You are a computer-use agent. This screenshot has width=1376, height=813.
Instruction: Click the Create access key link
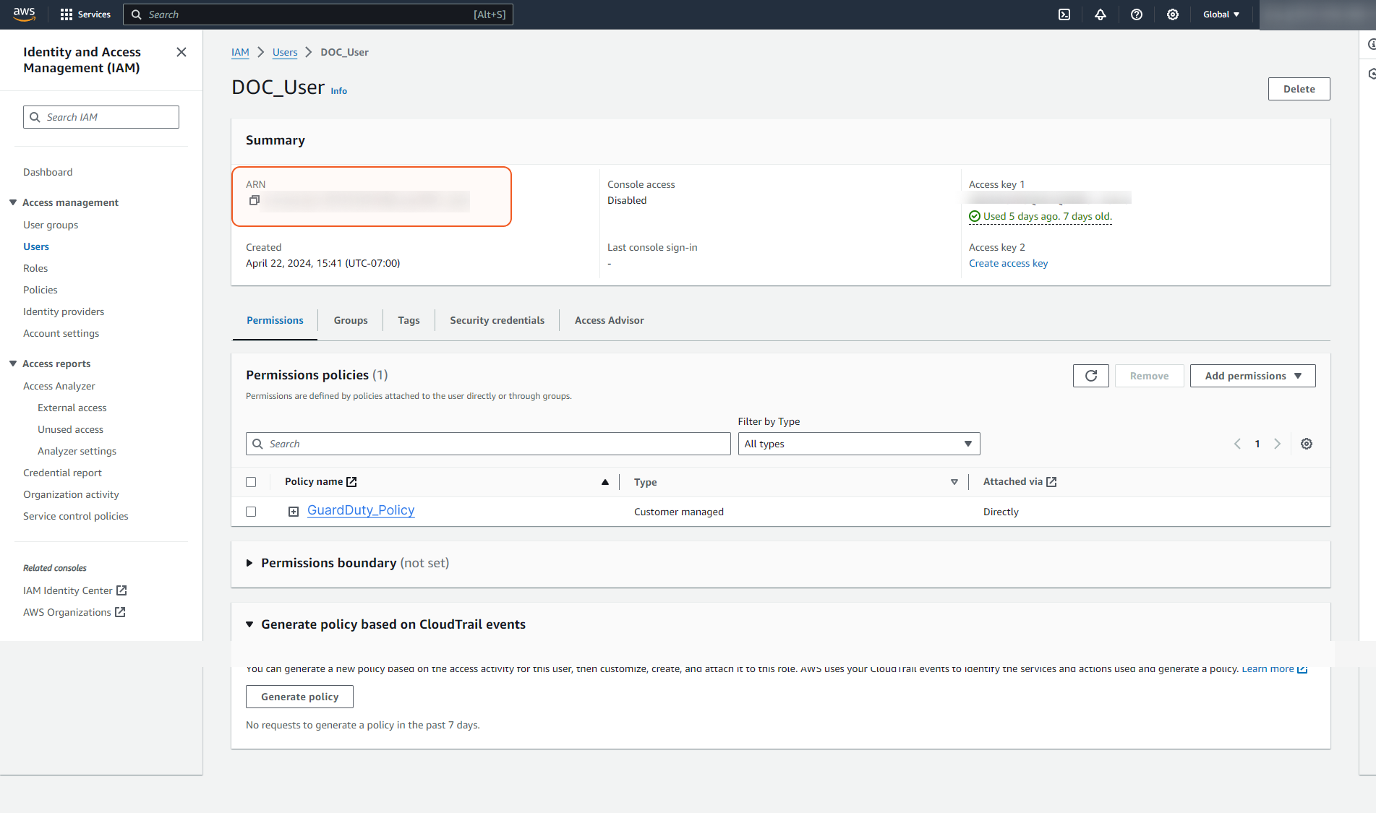coord(1008,263)
